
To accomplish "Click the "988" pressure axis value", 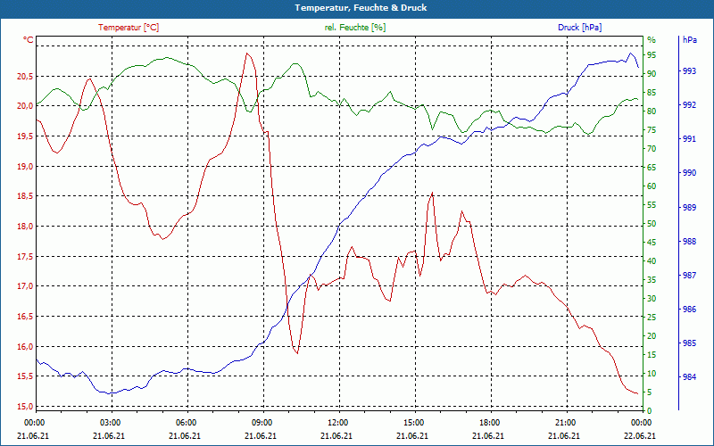I will pyautogui.click(x=689, y=242).
